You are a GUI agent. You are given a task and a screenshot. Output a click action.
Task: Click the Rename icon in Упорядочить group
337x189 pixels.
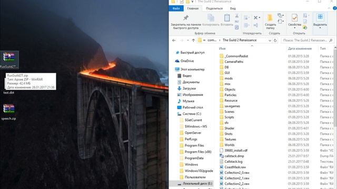(256, 26)
